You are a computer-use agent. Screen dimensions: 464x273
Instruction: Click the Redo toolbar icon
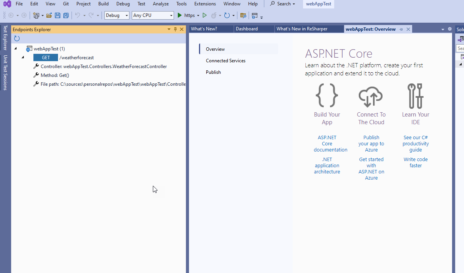(x=91, y=15)
